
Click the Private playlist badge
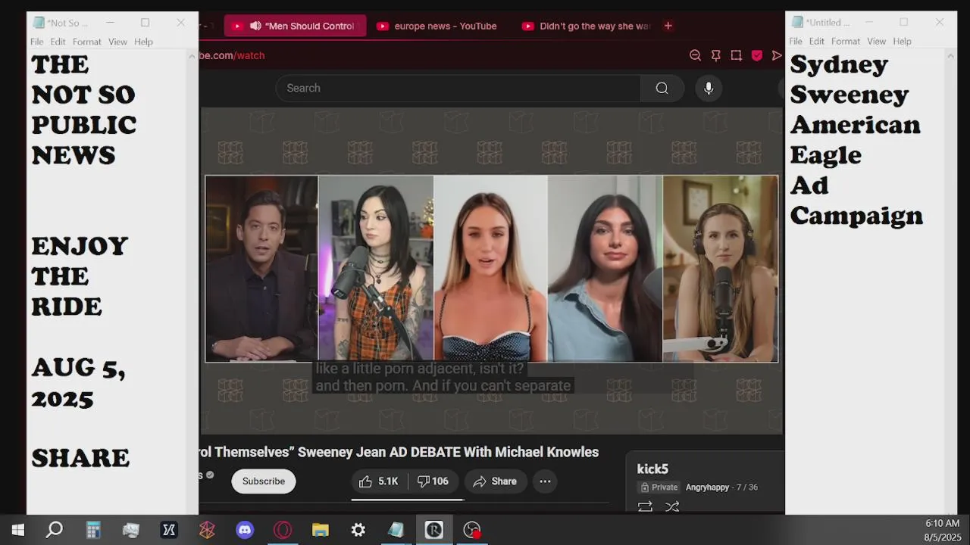(659, 487)
